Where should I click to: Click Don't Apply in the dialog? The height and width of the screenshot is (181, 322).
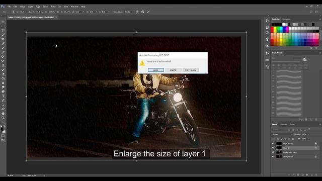click(x=191, y=70)
